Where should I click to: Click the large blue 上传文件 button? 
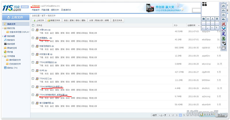point(16,17)
